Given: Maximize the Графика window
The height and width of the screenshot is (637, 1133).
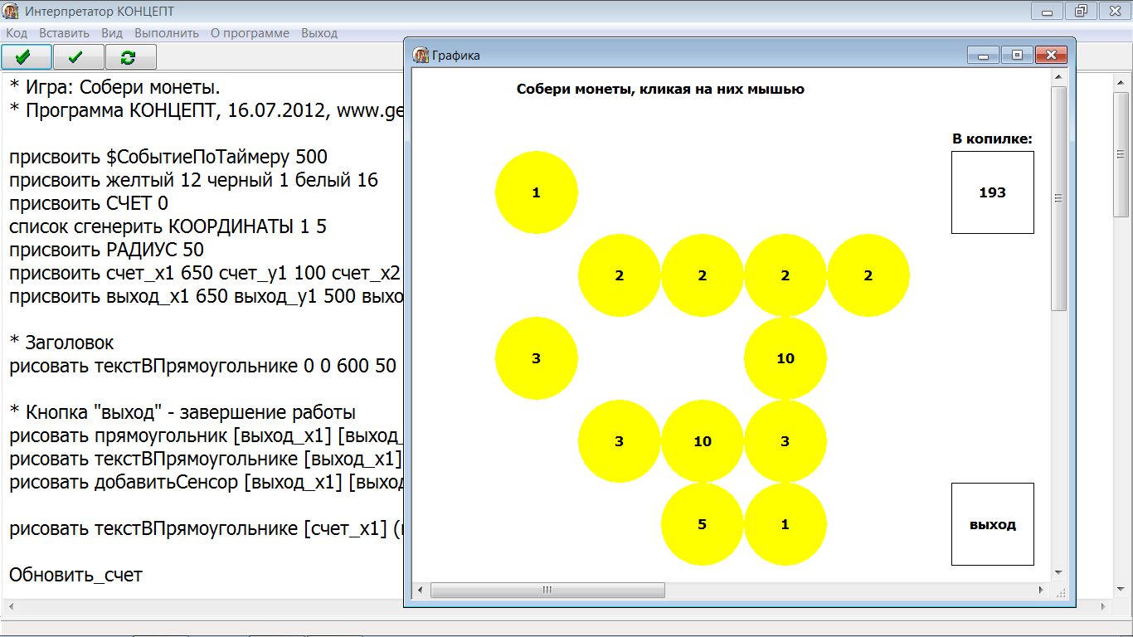Looking at the screenshot, I should tap(1017, 55).
